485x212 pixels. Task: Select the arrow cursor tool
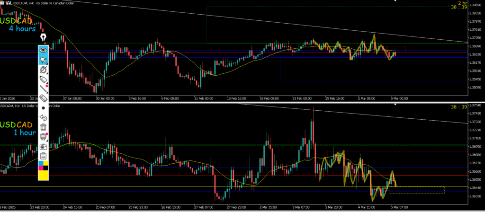pyautogui.click(x=44, y=59)
